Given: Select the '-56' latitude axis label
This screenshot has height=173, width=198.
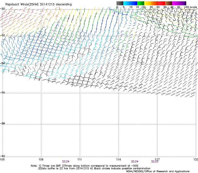Looking at the screenshot, I should point(2,92).
